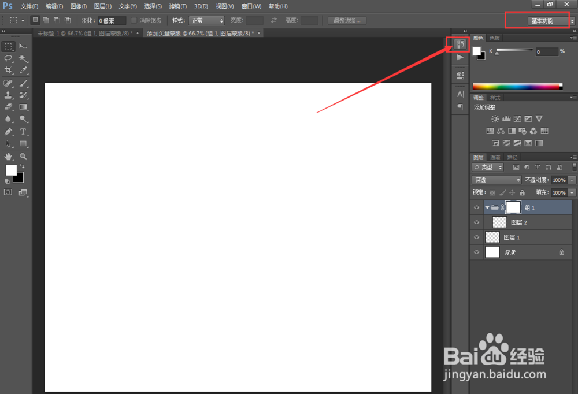Screen dimensions: 578x394
Task: Select the Brush tool
Action: coord(23,83)
